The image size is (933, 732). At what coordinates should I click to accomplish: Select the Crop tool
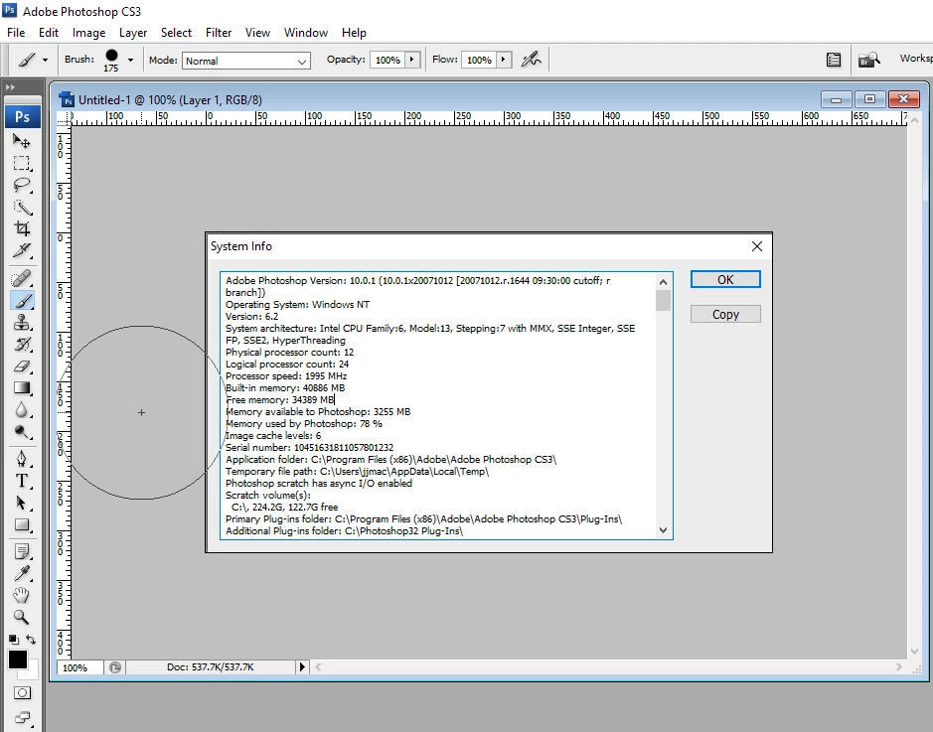[22, 228]
